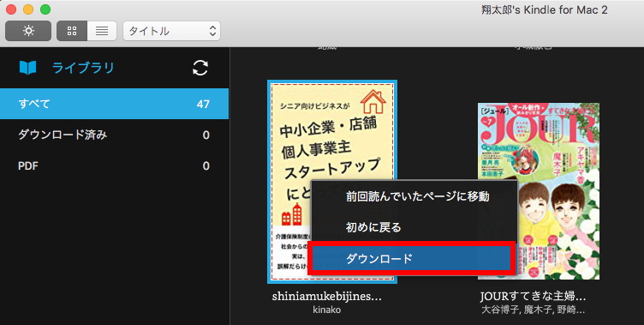Switch to list view layout
The image size is (644, 325).
[102, 31]
